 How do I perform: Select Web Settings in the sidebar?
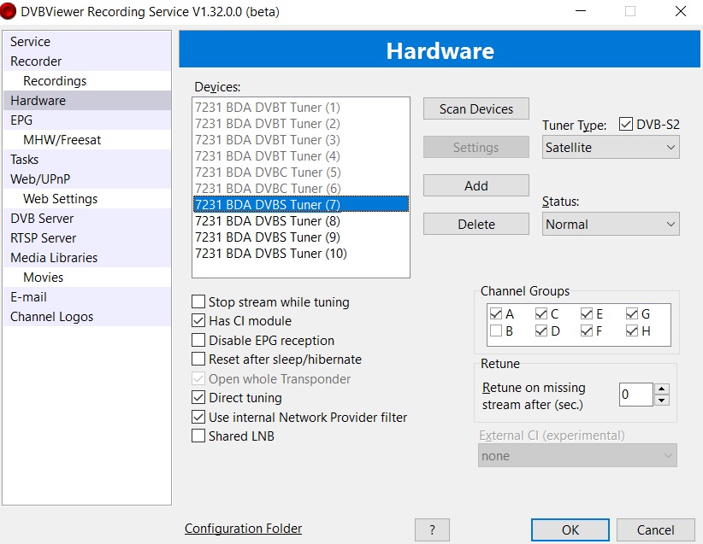60,199
